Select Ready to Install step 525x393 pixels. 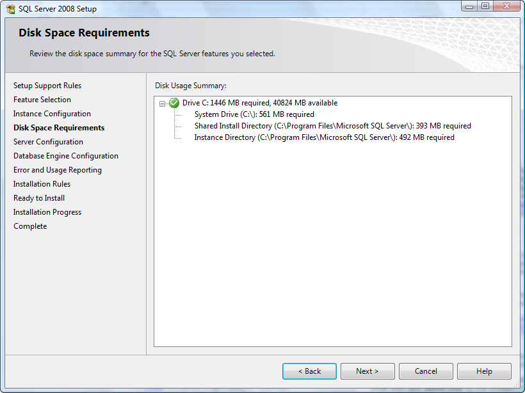click(39, 198)
